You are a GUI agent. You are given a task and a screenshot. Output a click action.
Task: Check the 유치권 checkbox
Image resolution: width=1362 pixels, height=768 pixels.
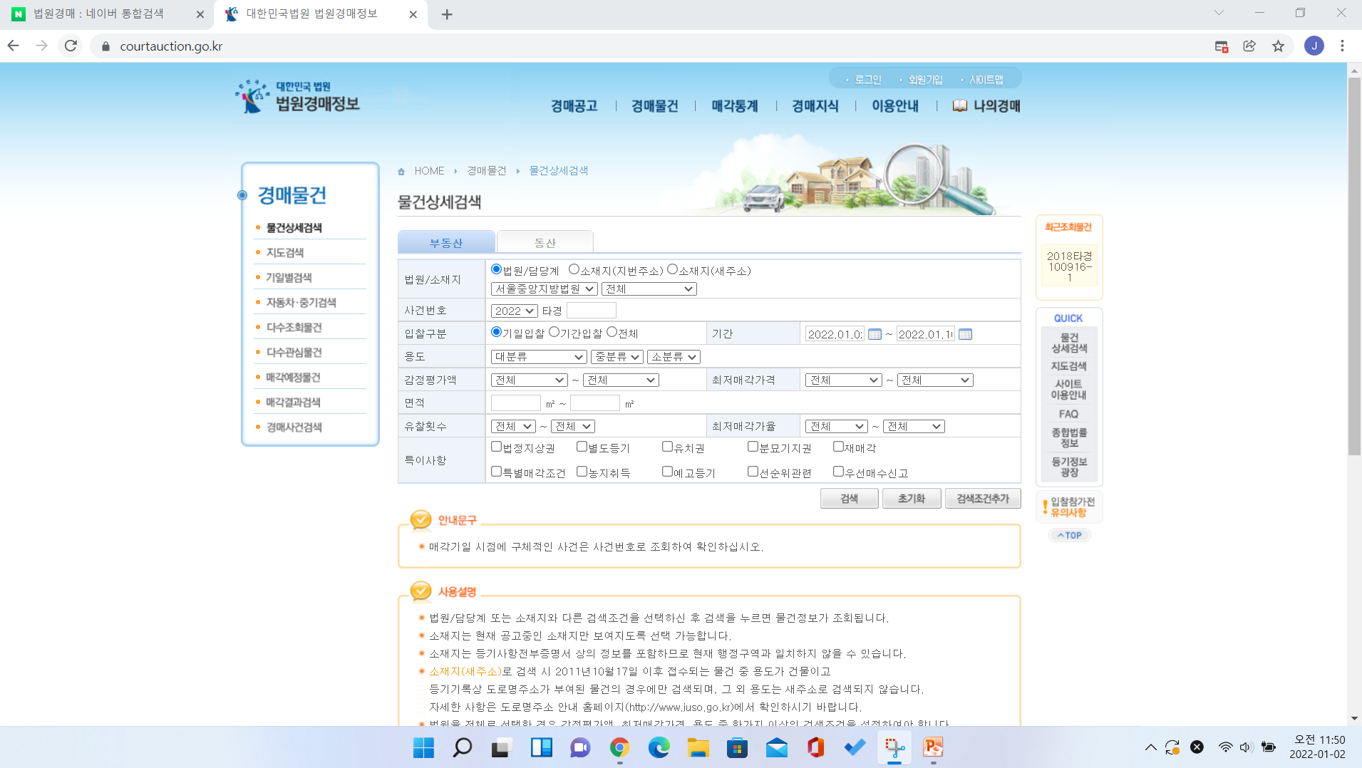tap(667, 447)
